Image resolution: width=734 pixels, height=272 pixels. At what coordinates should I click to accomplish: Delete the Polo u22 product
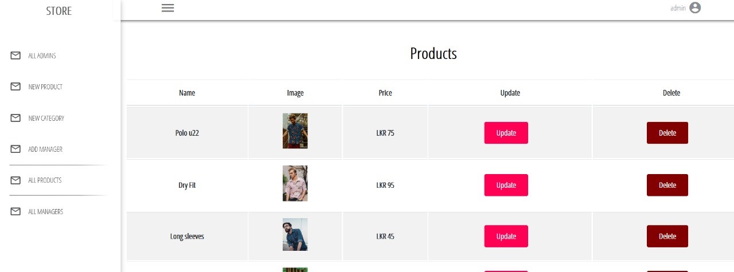click(x=667, y=133)
